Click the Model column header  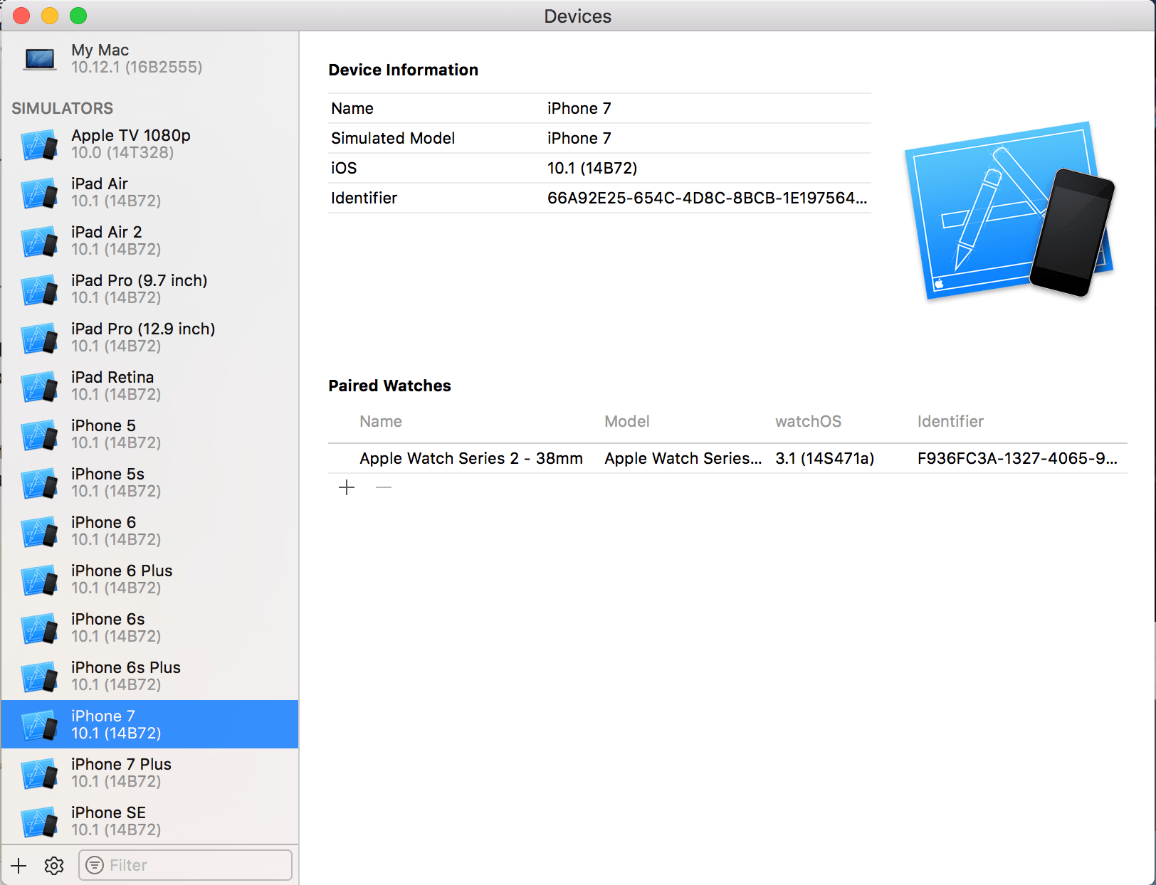point(627,421)
